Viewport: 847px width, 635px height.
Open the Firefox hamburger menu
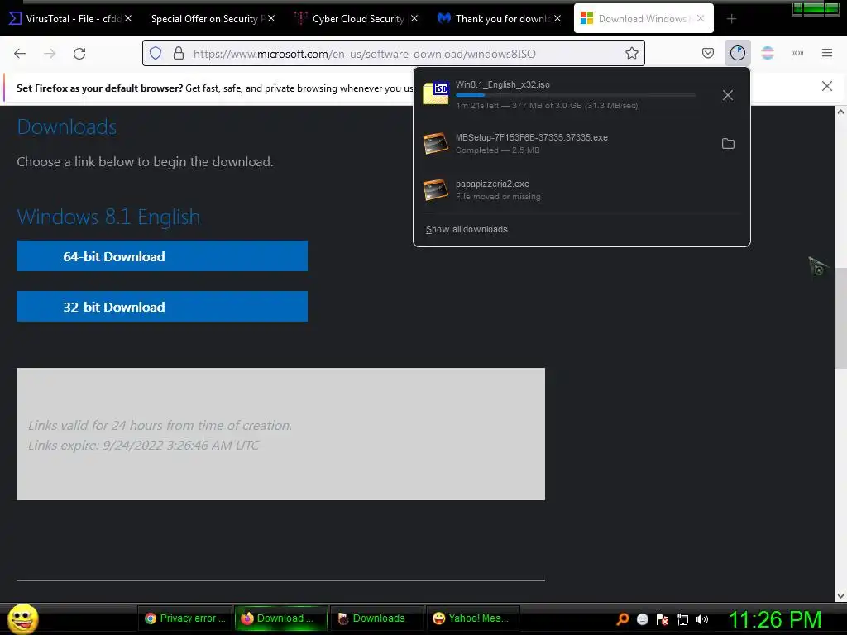click(826, 53)
